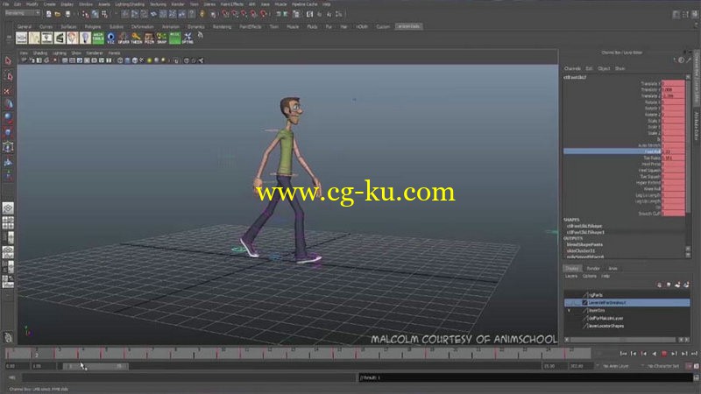Toggle Auto Keyframe button
701x394 pixels.
click(x=690, y=366)
